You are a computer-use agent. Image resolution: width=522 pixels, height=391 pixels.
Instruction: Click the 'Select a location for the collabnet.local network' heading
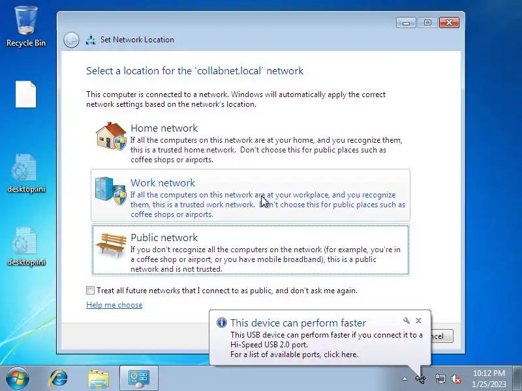[194, 71]
